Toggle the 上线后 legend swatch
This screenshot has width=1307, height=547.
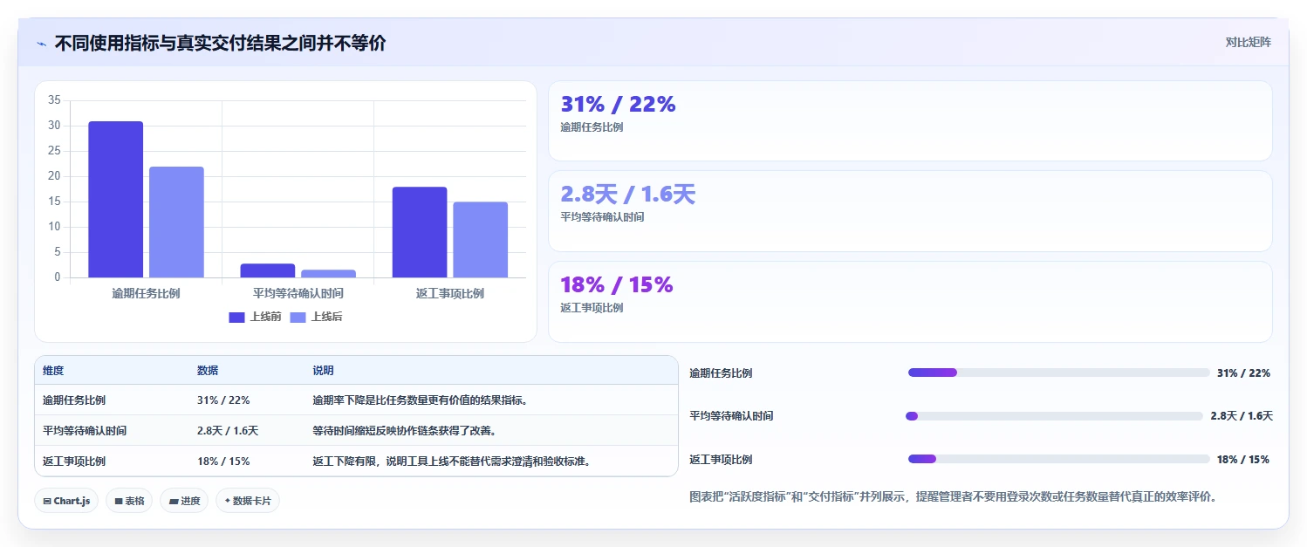[x=298, y=317]
